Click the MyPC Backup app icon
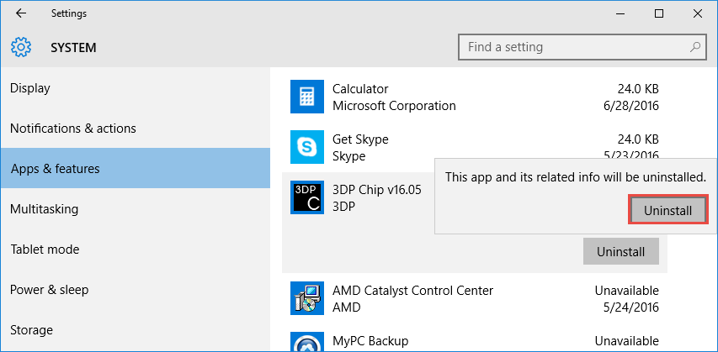The height and width of the screenshot is (352, 718). point(306,341)
